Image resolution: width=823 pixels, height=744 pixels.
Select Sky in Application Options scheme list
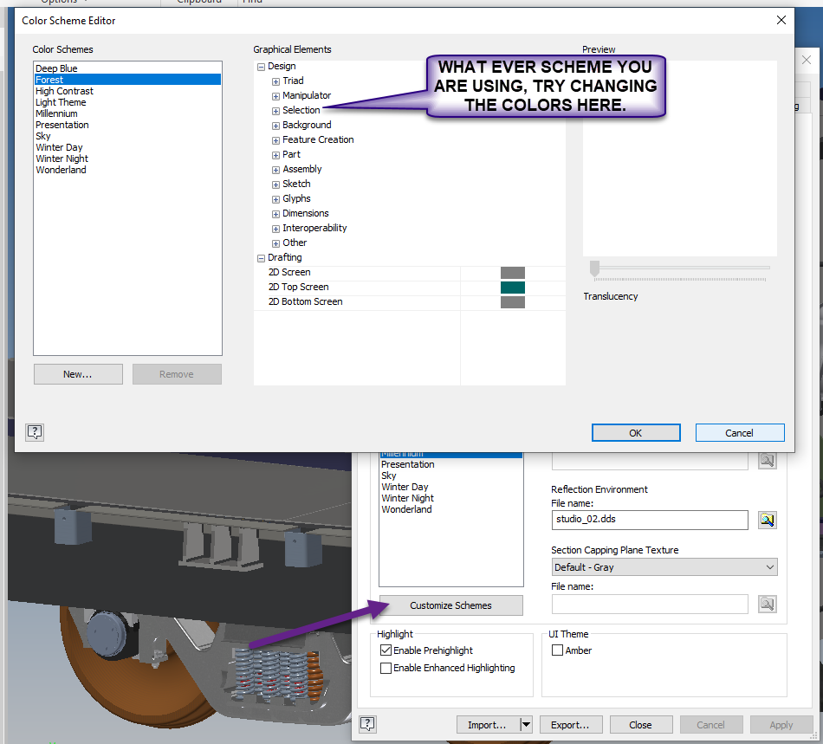pyautogui.click(x=450, y=476)
